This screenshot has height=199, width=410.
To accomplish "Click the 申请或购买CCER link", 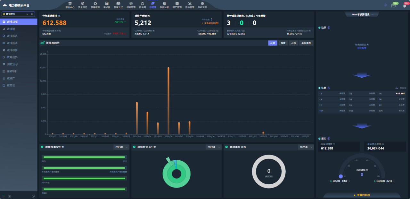I will [x=211, y=23].
